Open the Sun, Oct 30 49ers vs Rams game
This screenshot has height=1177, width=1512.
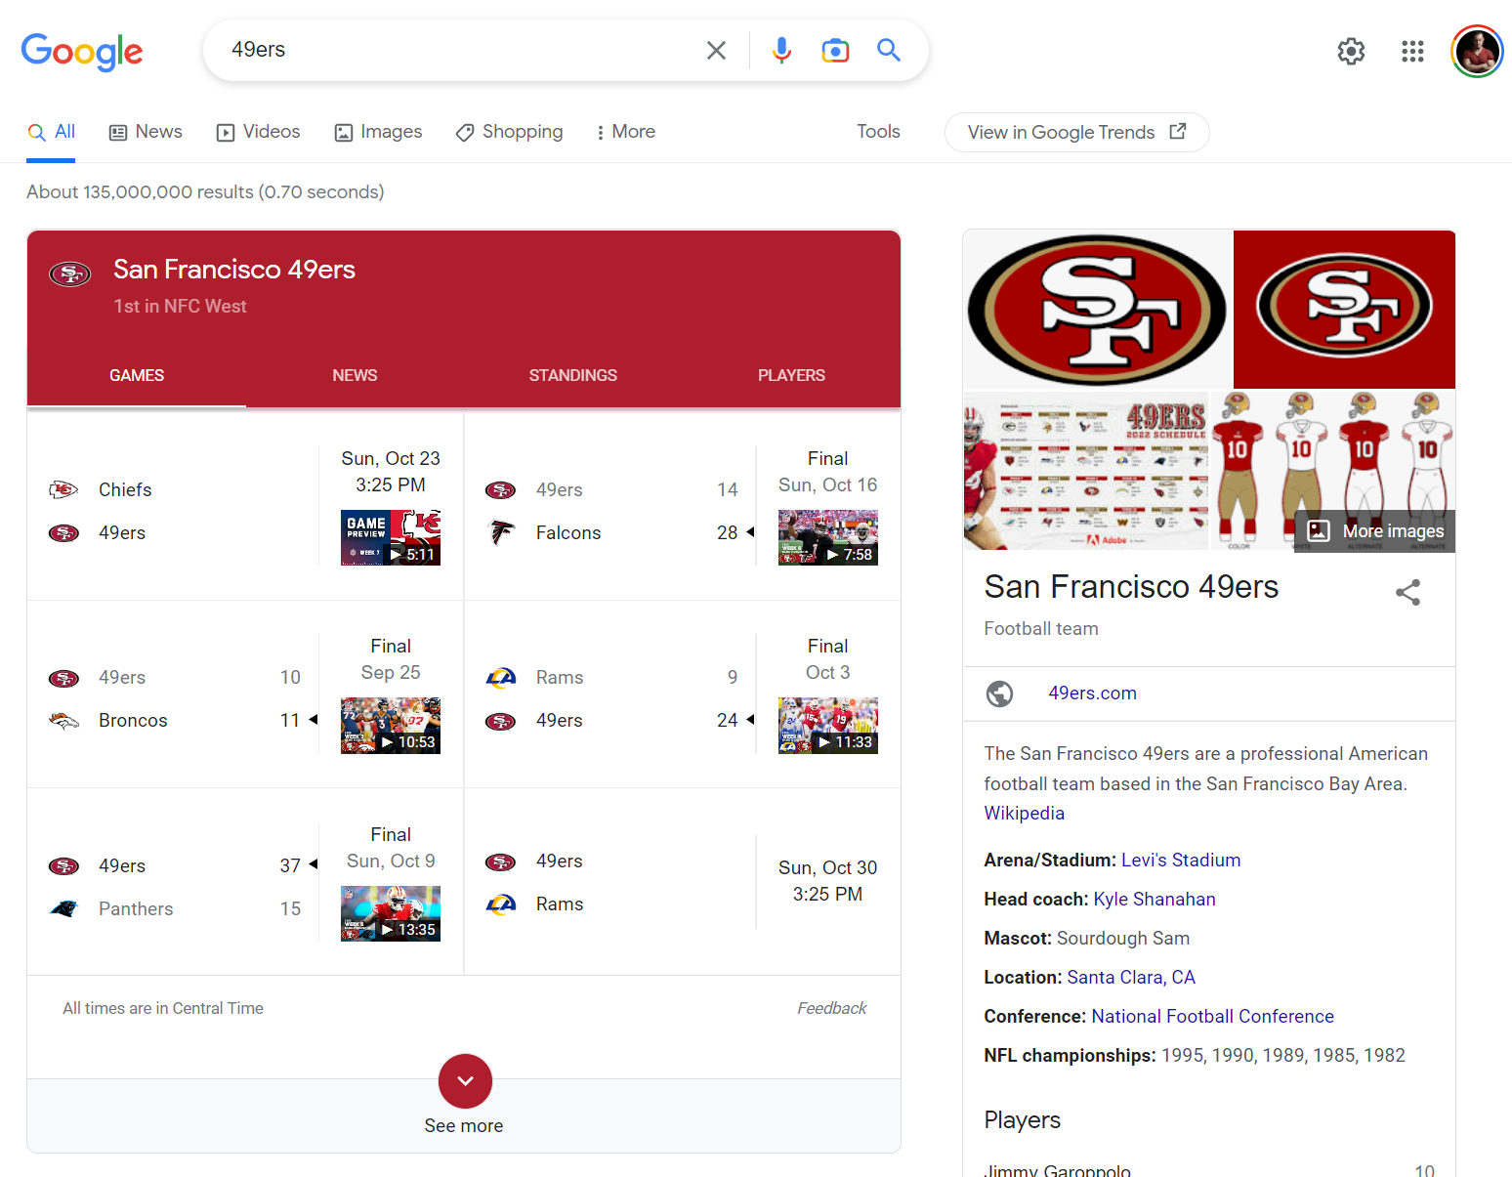pyautogui.click(x=683, y=882)
